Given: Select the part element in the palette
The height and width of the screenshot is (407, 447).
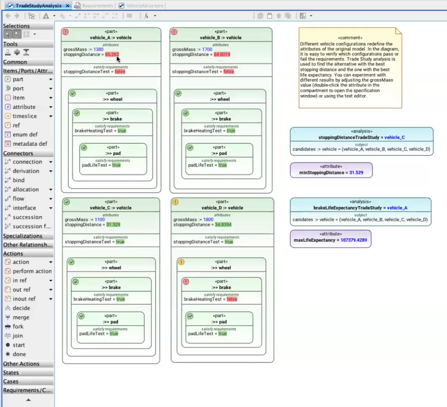Looking at the screenshot, I should tap(18, 79).
